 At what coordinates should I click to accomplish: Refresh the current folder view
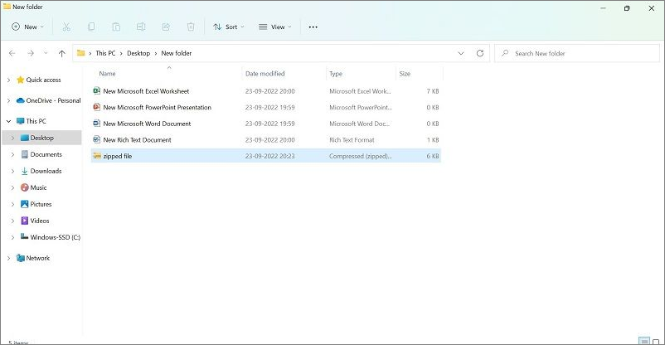pos(479,53)
